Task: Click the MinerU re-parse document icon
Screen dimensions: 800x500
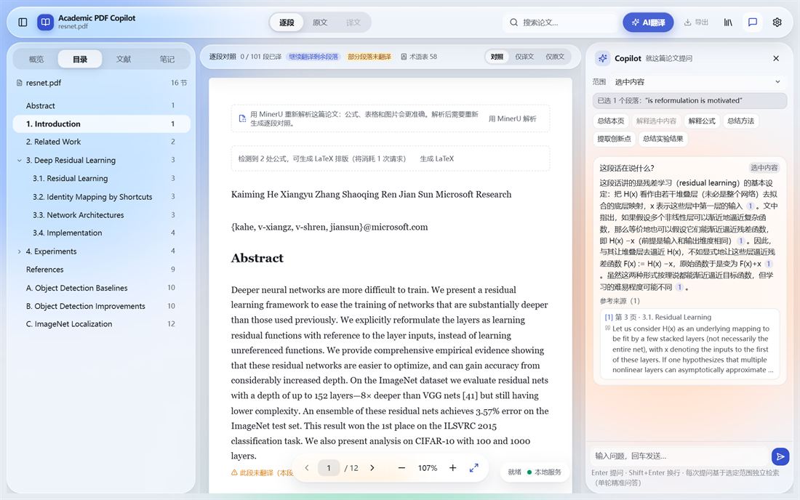Action: (x=242, y=118)
